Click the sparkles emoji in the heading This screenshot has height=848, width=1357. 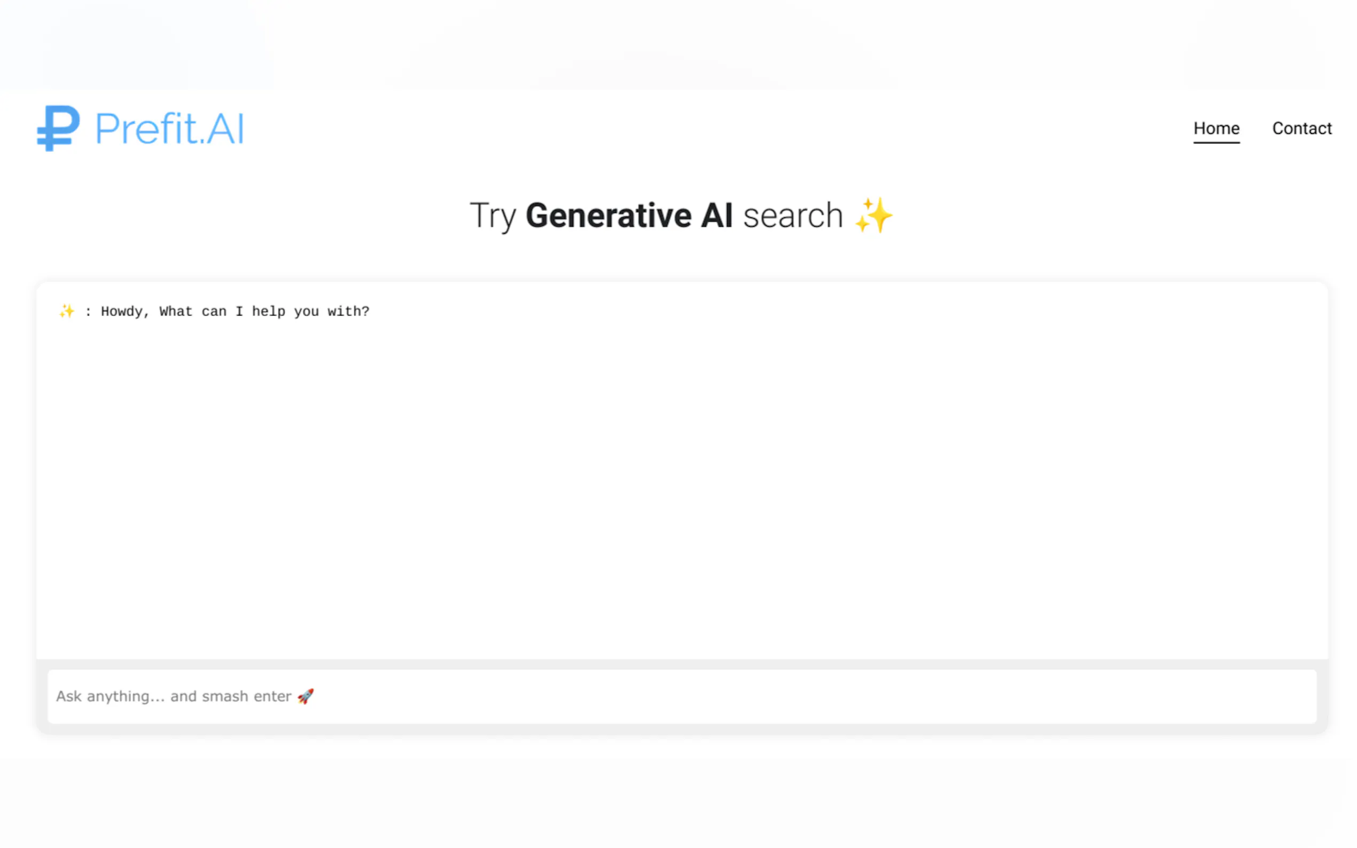(x=873, y=215)
